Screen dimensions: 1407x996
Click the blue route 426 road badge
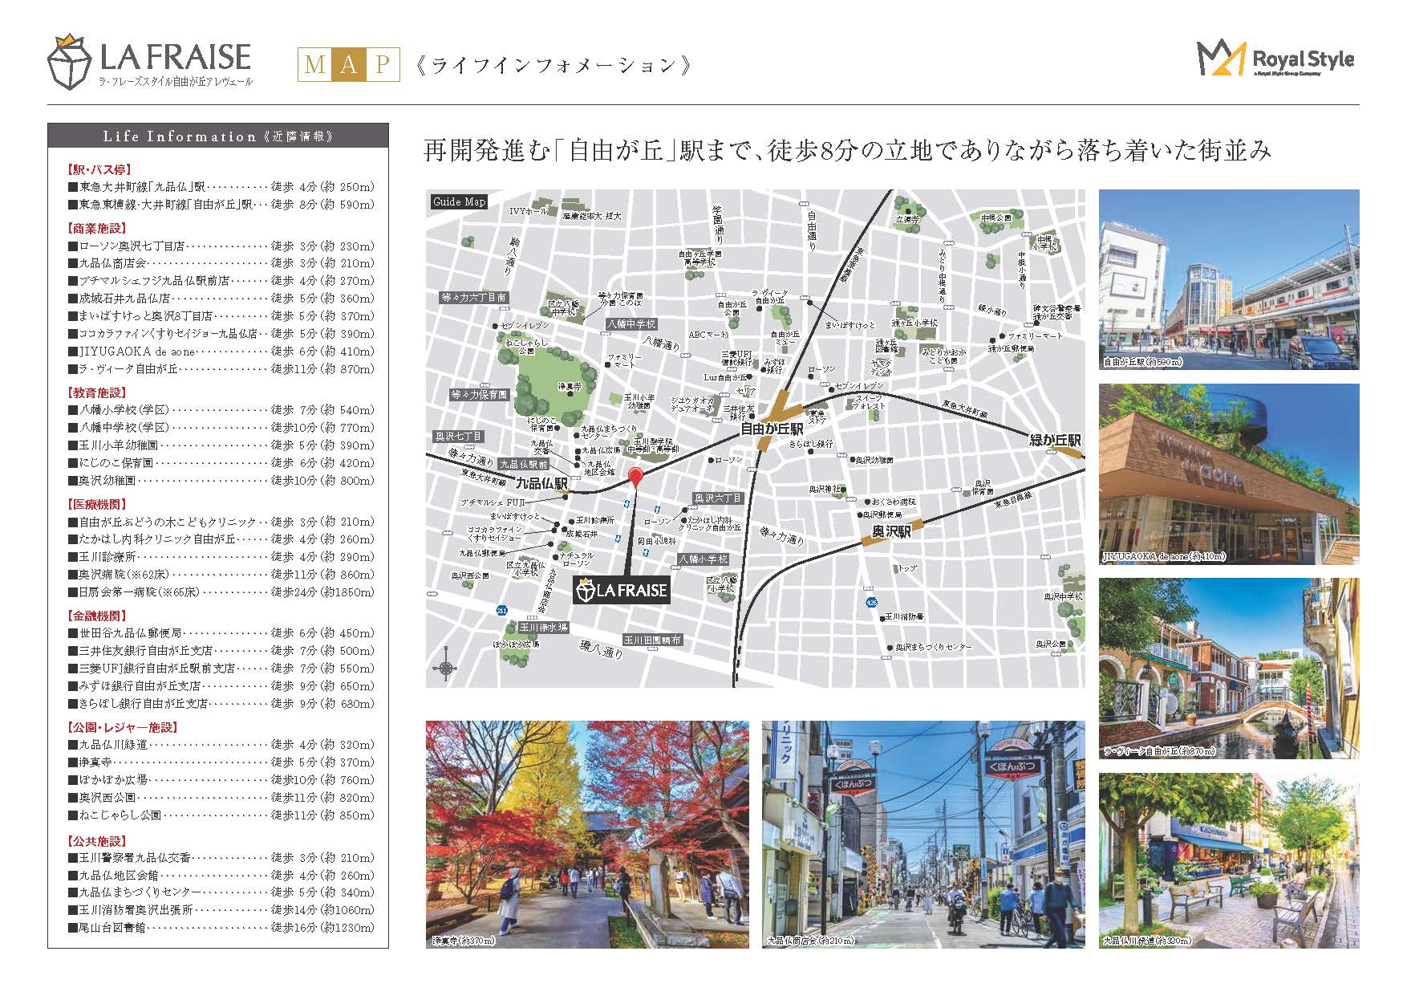(x=871, y=602)
